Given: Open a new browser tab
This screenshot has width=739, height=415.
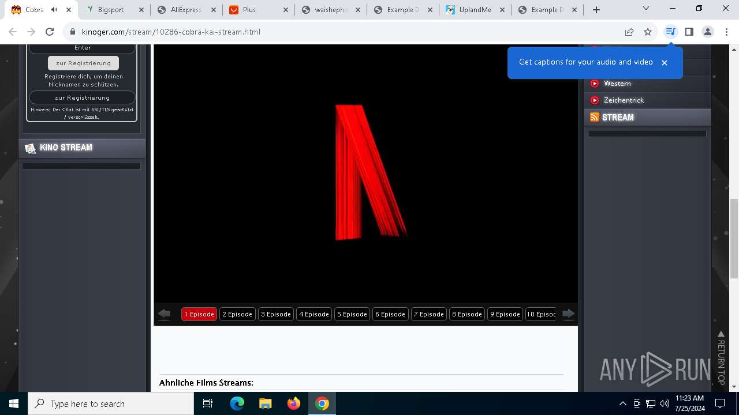Looking at the screenshot, I should click(x=596, y=10).
